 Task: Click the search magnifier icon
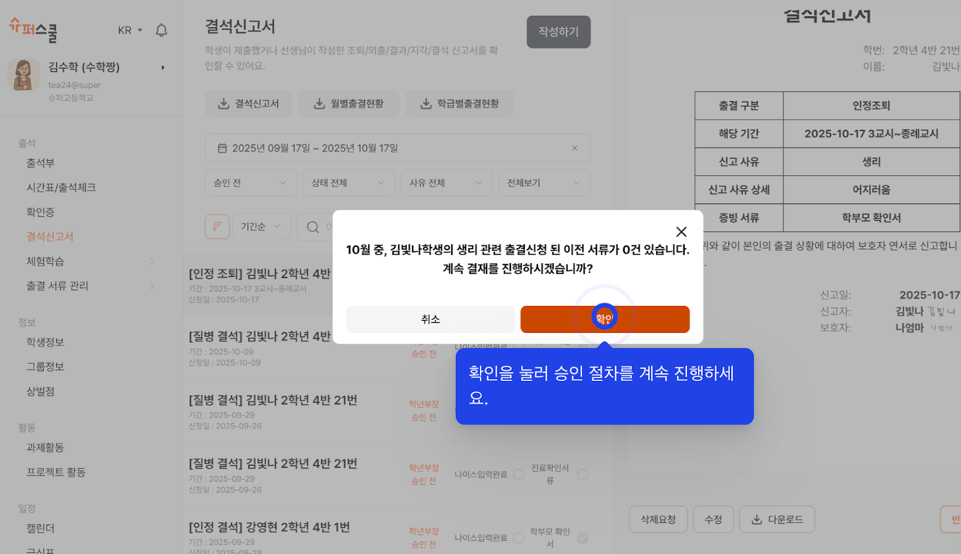click(313, 227)
